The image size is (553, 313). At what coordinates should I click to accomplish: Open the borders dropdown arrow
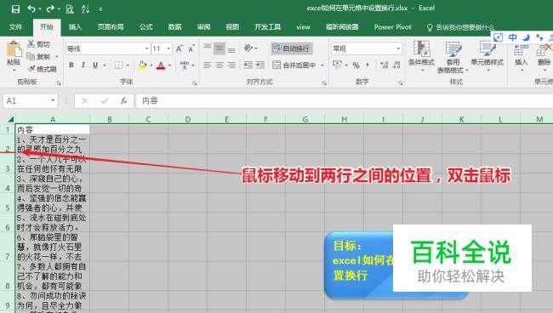[128, 65]
